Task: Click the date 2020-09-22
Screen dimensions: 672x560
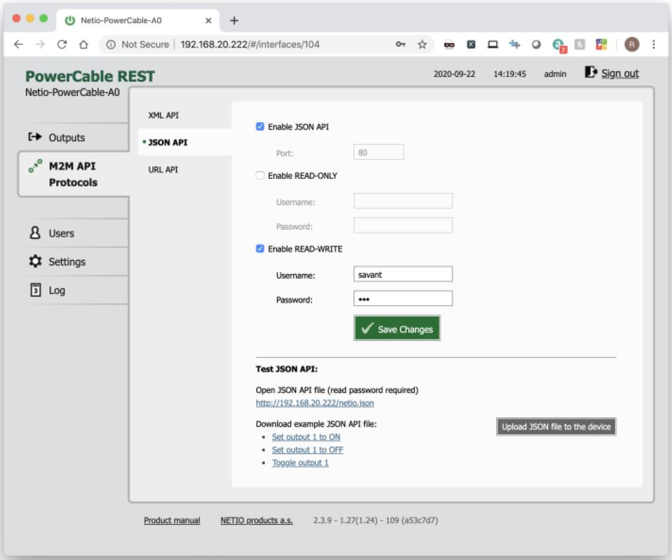Action: [x=455, y=74]
